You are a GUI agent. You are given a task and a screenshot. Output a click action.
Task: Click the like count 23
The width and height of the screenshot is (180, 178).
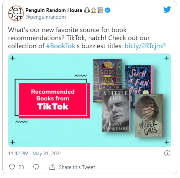[21, 167]
